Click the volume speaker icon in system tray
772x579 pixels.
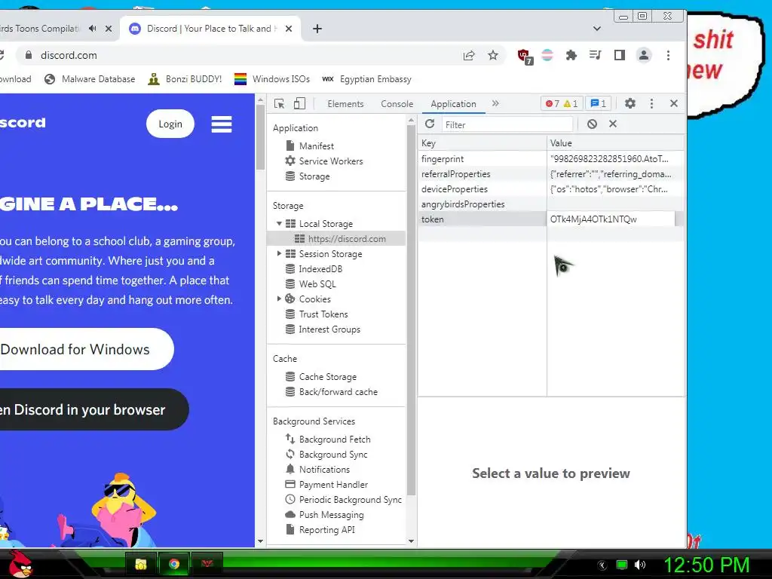click(x=640, y=565)
